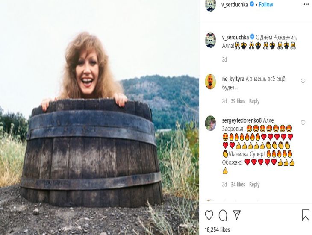The height and width of the screenshot is (235, 312).
Task: Save post with bookmark icon
Action: (x=305, y=215)
